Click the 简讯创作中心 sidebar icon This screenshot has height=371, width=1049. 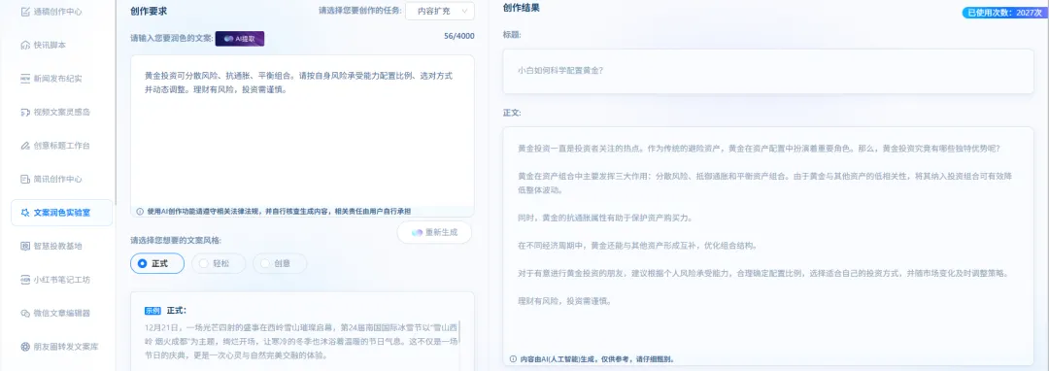[x=25, y=179]
